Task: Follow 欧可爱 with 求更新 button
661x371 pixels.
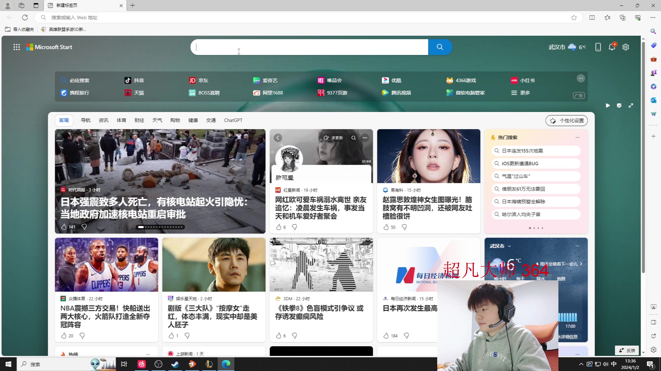Action: point(333,138)
